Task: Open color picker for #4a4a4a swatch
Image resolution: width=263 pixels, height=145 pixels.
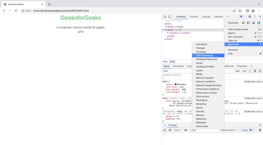Action: click(x=175, y=84)
